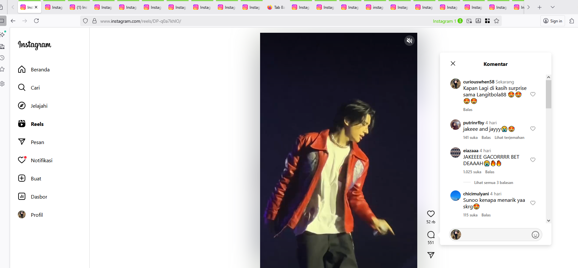The image size is (578, 268).
Task: Like the reel with heart icon
Action: (x=431, y=214)
